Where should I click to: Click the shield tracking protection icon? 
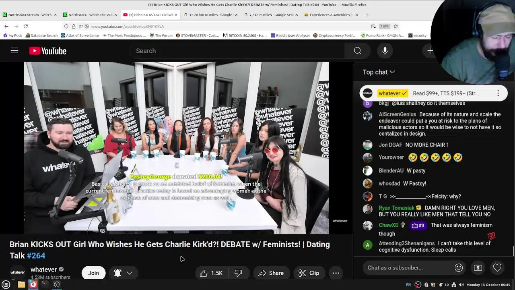tap(66, 26)
